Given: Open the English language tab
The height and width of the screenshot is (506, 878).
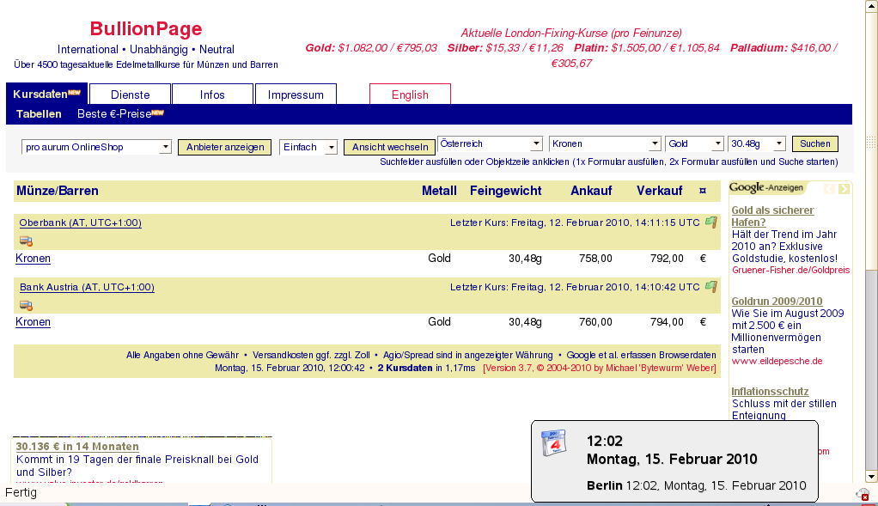Looking at the screenshot, I should click(410, 94).
